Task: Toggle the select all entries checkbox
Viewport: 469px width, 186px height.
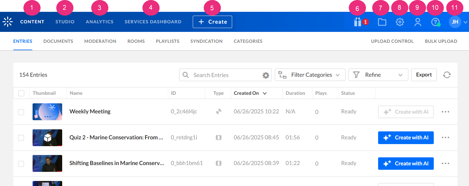Action: coord(21,93)
